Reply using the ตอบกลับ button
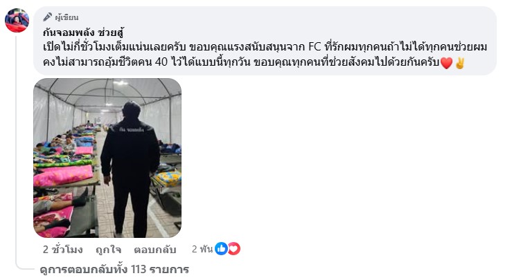Viewport: 521px width, 278px height. [154, 250]
